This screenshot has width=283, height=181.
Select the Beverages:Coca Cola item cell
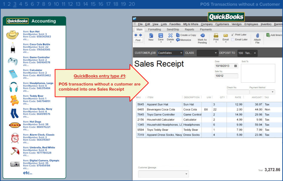click(x=164, y=109)
